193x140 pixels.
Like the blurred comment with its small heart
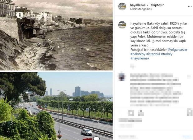[x=189, y=77]
